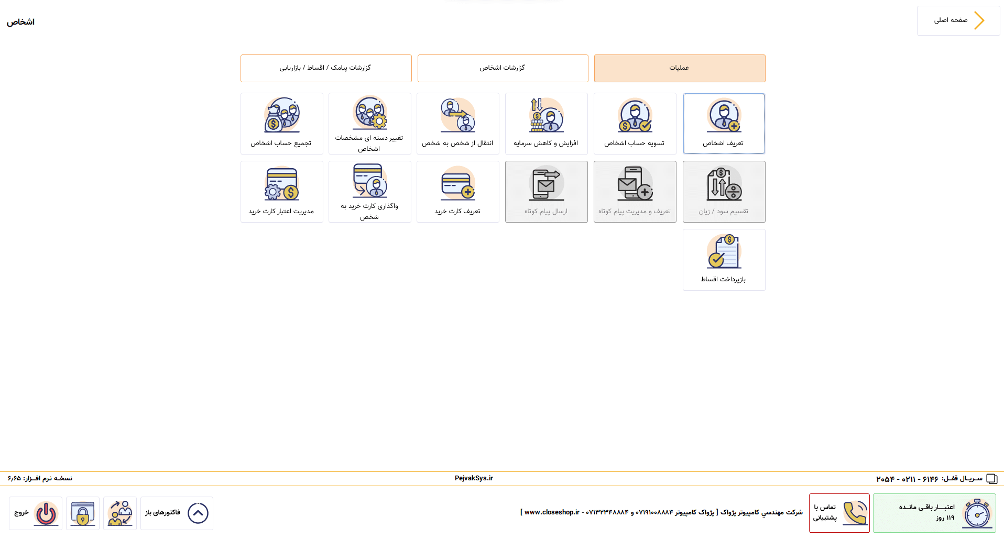Open افزایش و کاهش سرمایه tile

point(546,124)
